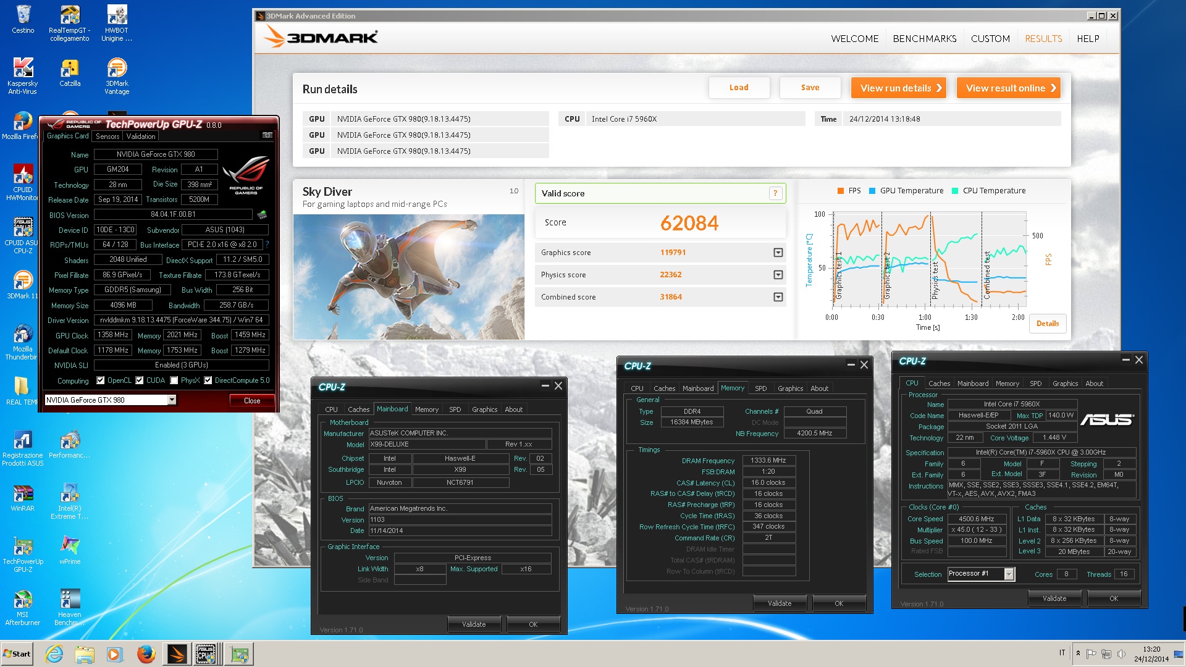This screenshot has height=667, width=1186.
Task: Open CUSTOM section in 3DMark
Action: (x=990, y=38)
